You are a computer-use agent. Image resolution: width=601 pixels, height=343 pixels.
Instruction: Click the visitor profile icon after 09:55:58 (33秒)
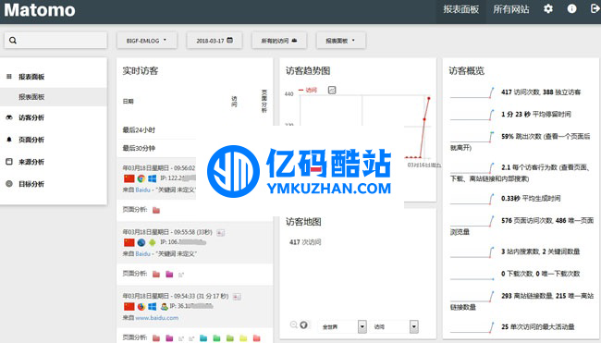(220, 233)
